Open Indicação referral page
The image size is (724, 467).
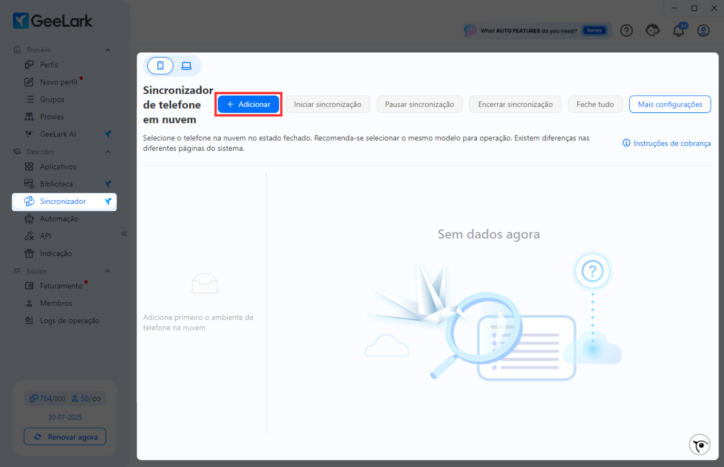[x=56, y=253]
